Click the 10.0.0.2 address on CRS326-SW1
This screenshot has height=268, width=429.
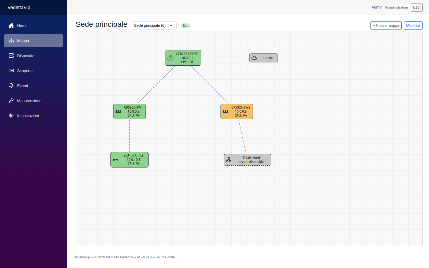[x=134, y=111]
